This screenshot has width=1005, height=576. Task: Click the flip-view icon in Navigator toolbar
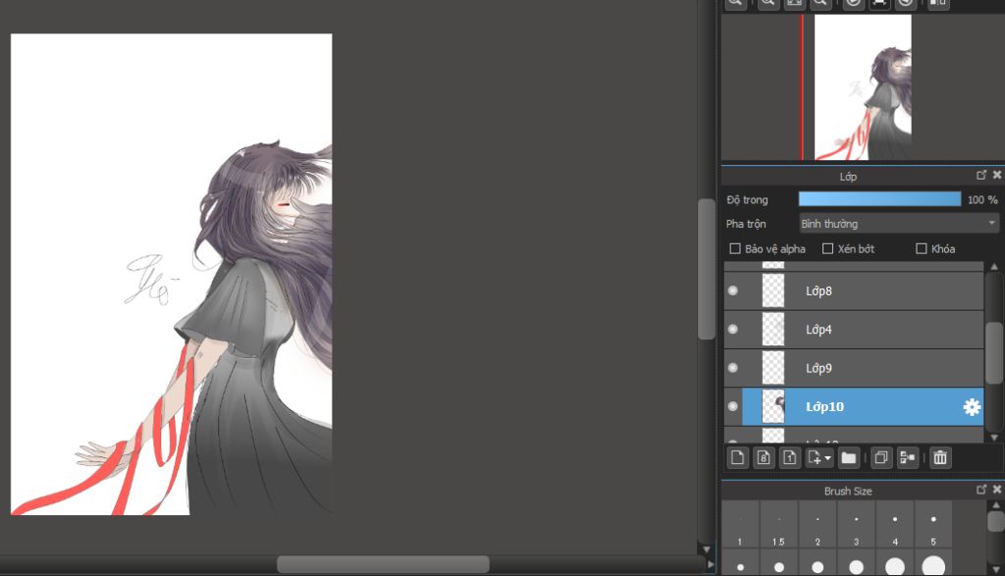(937, 3)
